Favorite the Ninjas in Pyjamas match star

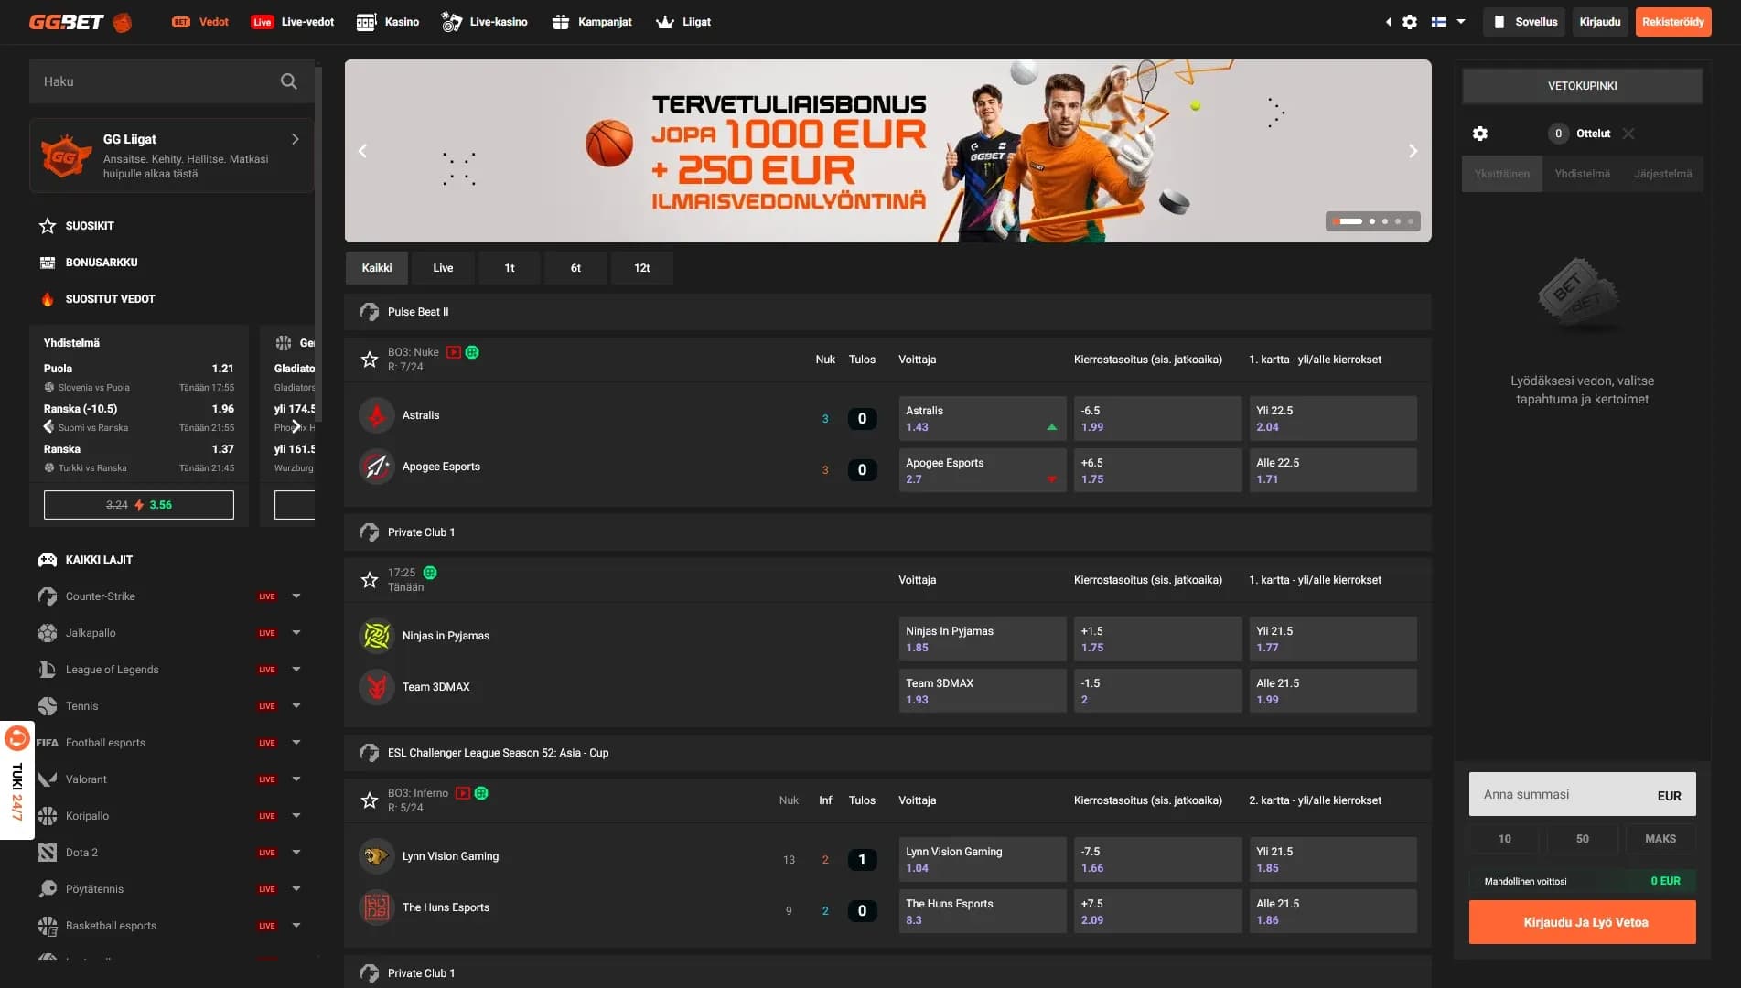[x=370, y=580]
